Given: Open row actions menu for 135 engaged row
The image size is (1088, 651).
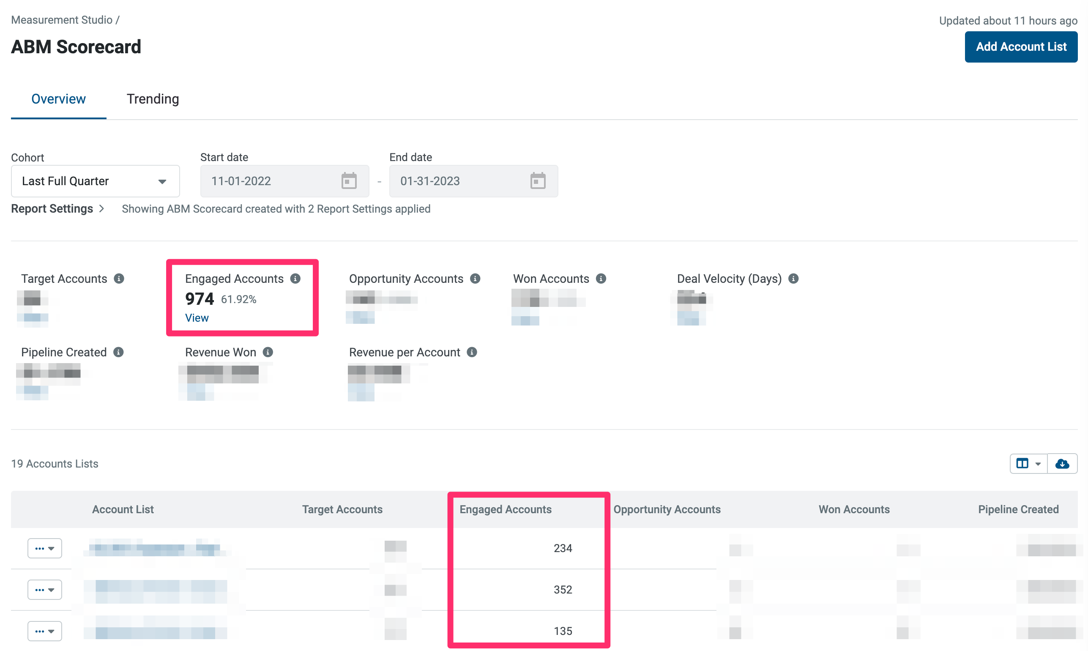Looking at the screenshot, I should (45, 631).
